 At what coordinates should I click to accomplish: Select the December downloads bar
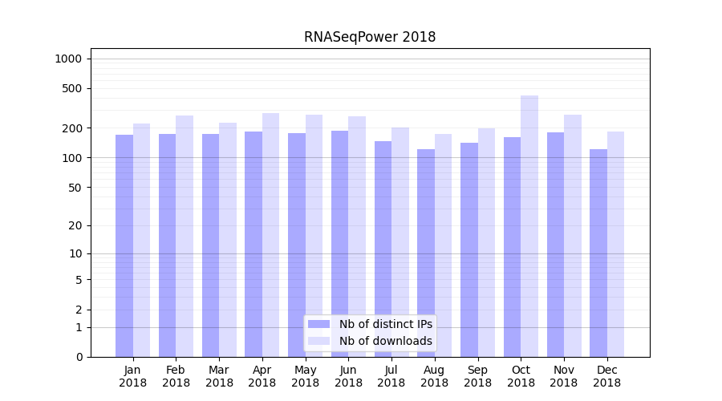pos(615,245)
